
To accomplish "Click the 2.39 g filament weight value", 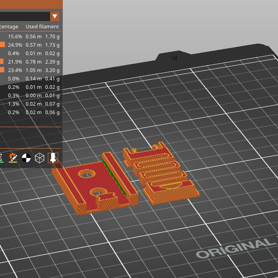I will click(x=52, y=62).
